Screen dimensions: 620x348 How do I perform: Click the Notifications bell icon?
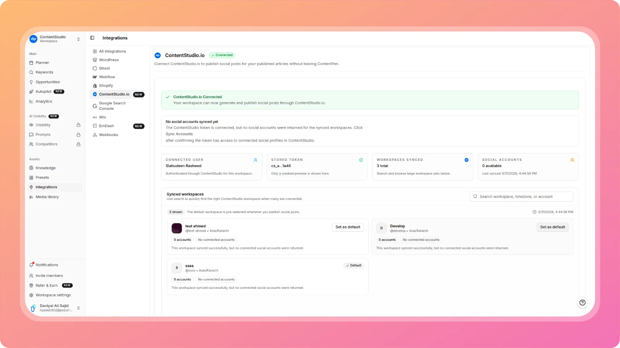click(x=31, y=265)
